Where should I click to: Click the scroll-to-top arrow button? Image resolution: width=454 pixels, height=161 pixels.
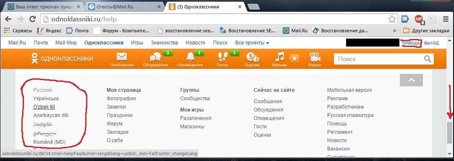click(x=411, y=80)
